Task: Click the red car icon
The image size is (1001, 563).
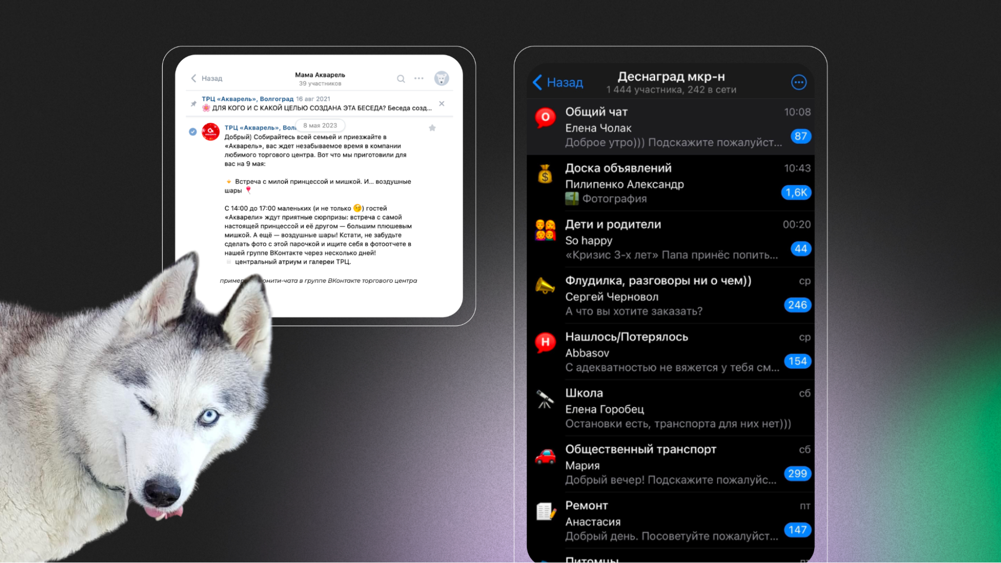Action: click(x=545, y=456)
